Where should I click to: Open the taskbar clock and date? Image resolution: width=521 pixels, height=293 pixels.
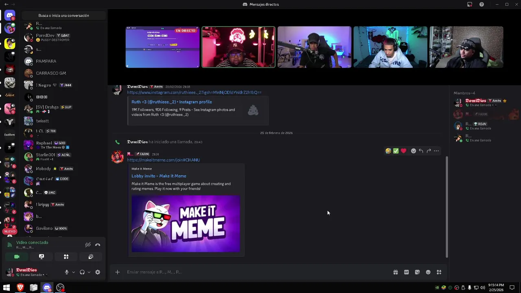point(495,288)
